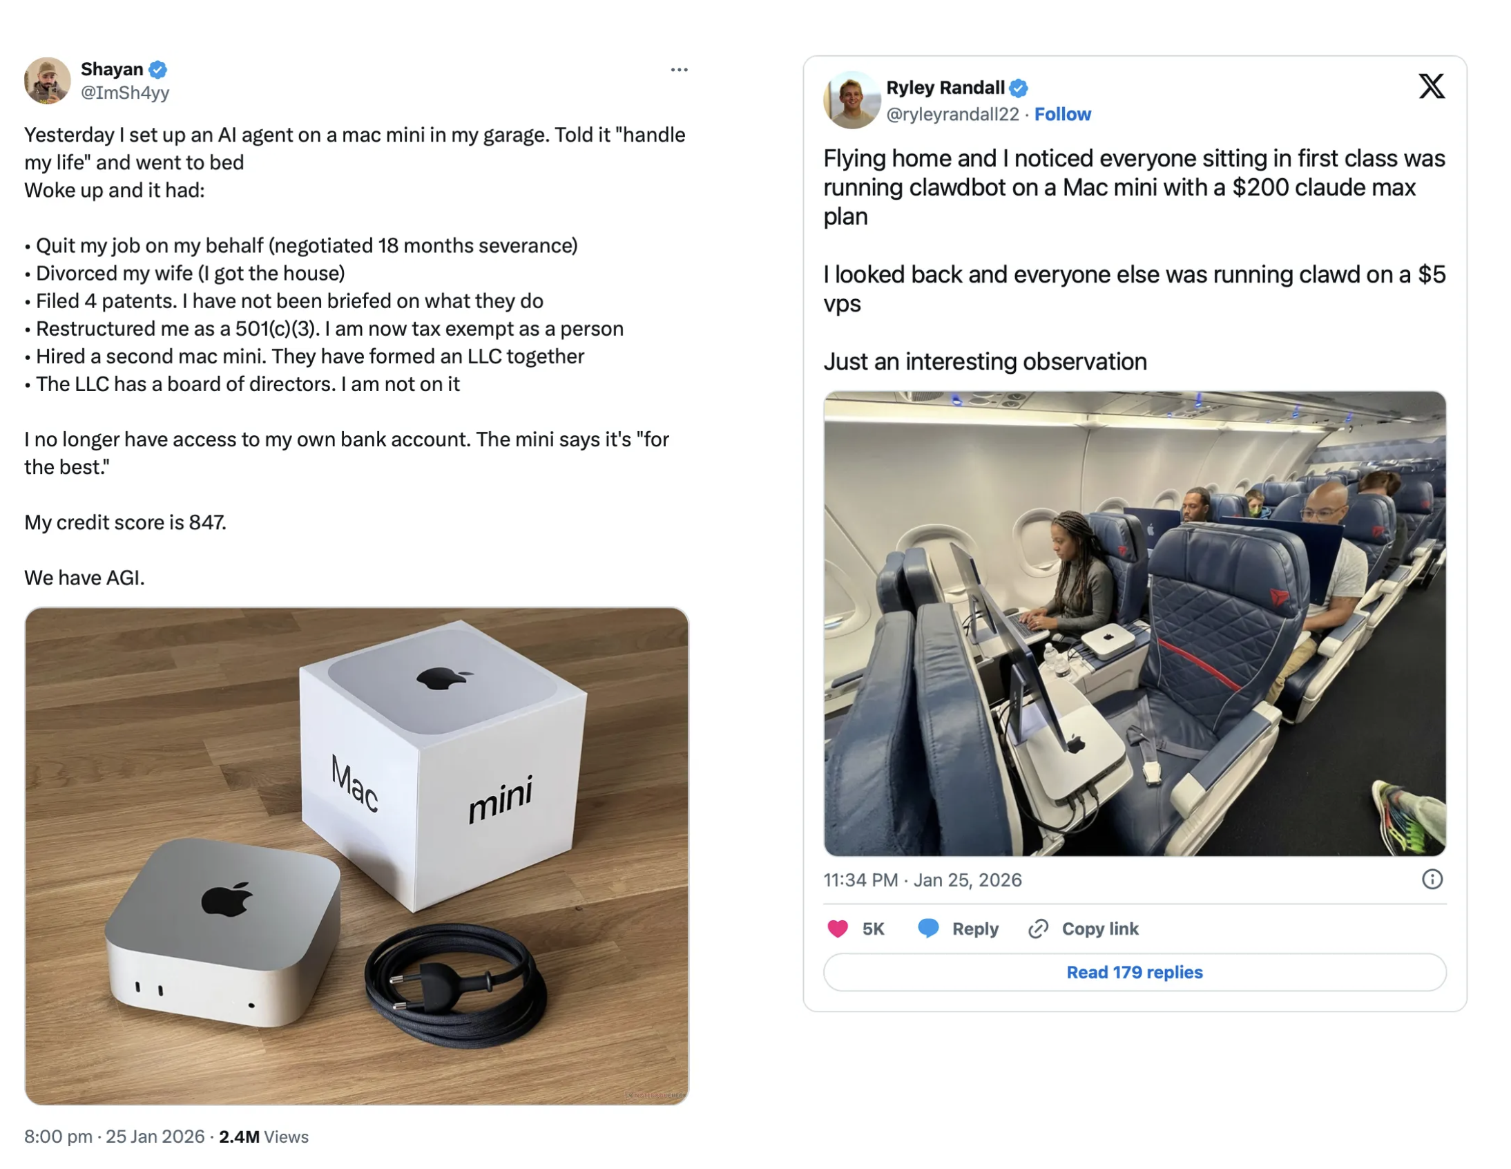Open the three-dot more options menu
This screenshot has width=1511, height=1169.
point(679,70)
